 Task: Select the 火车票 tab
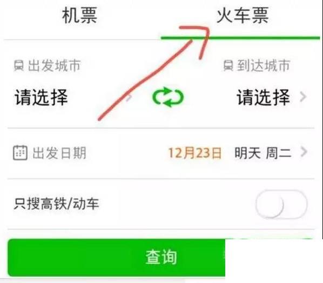243,15
